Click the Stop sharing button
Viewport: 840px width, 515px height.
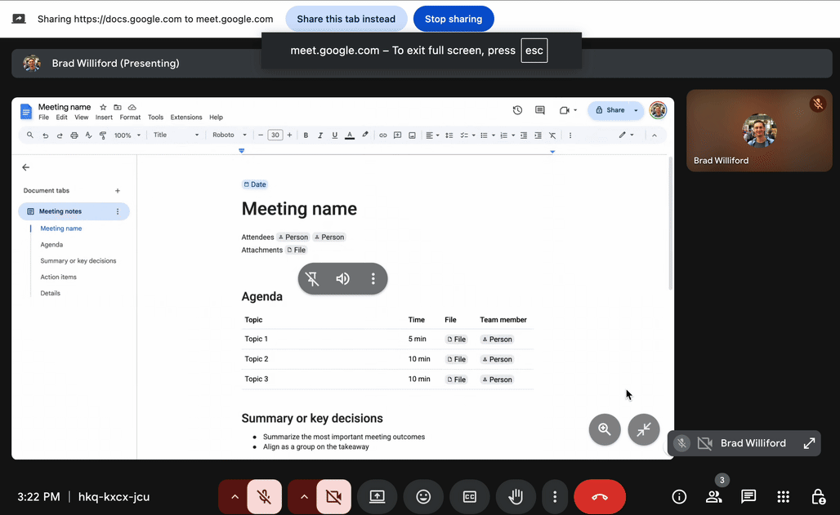point(454,19)
